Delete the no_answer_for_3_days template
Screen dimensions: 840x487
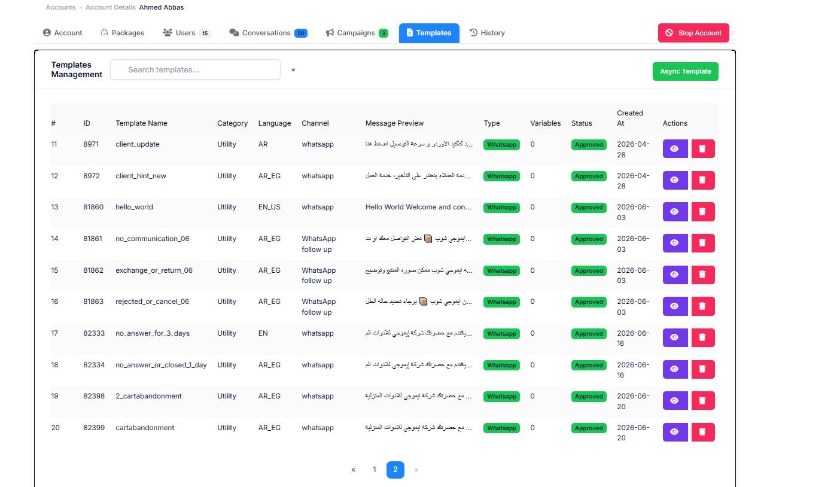[x=703, y=337]
